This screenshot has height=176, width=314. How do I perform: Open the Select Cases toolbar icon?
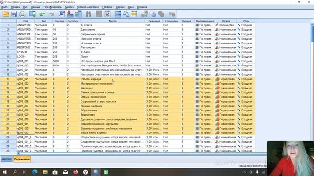[x=134, y=14]
